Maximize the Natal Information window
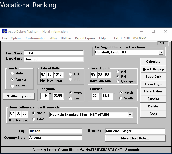 (153, 32)
